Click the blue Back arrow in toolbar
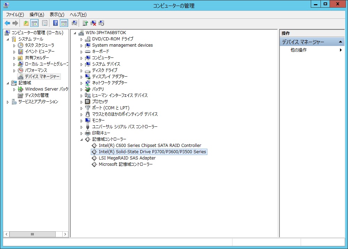Screen dimensions: 348x249 (x=7, y=23)
